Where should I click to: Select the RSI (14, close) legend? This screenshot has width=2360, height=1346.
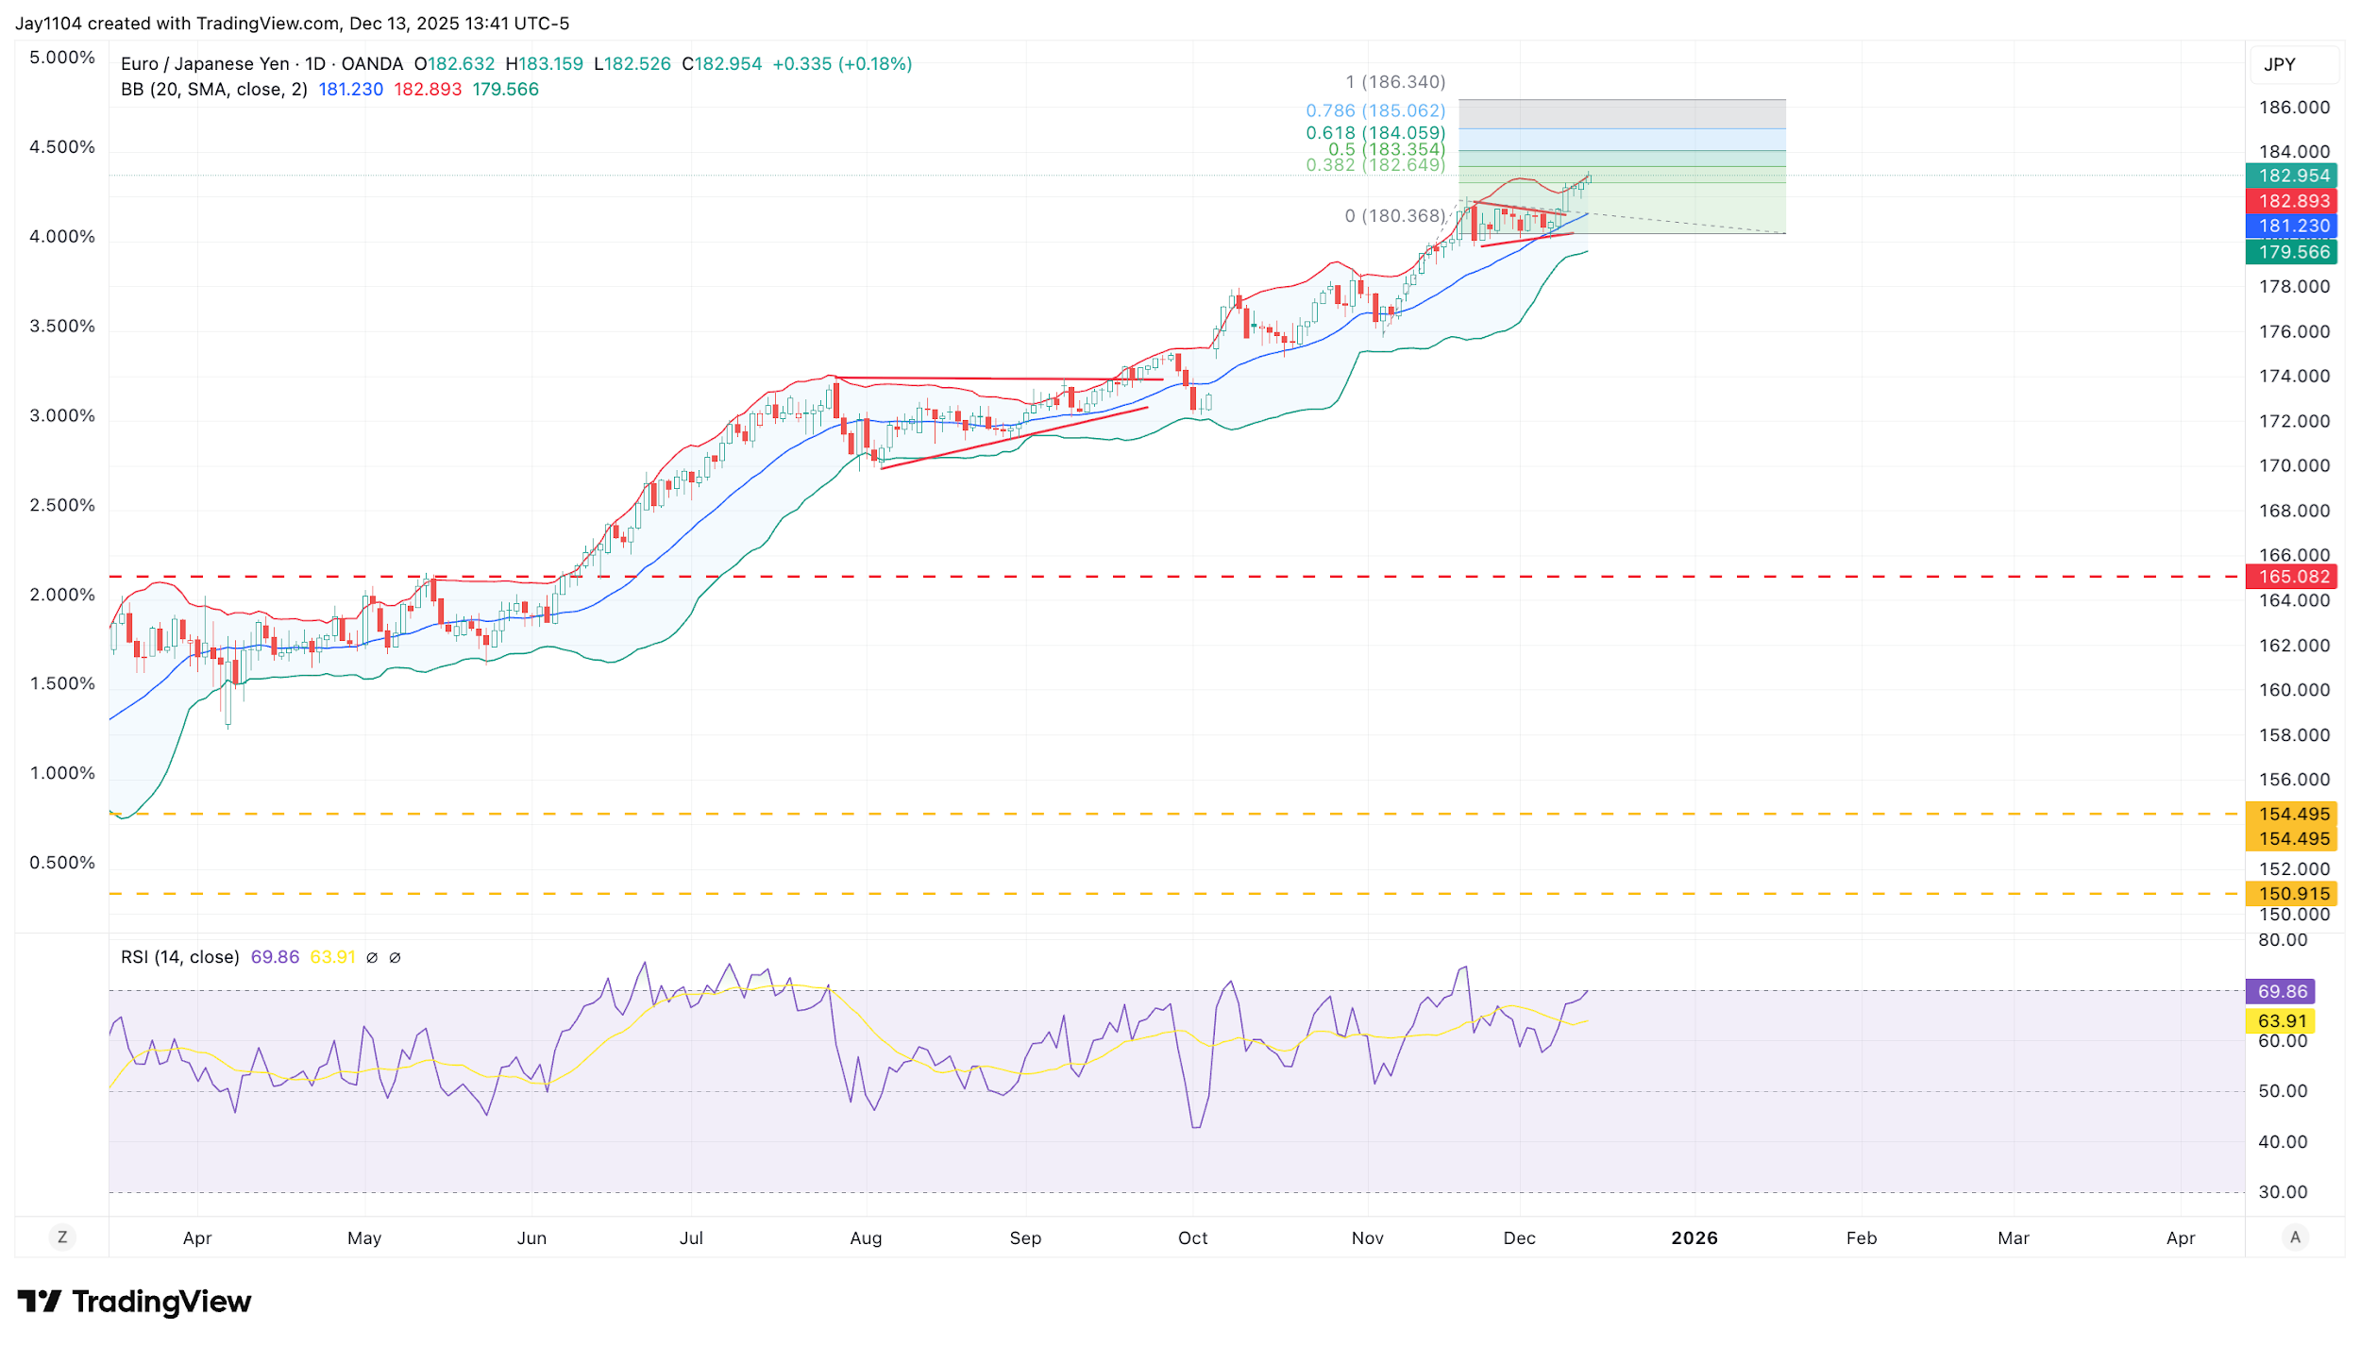[x=179, y=958]
